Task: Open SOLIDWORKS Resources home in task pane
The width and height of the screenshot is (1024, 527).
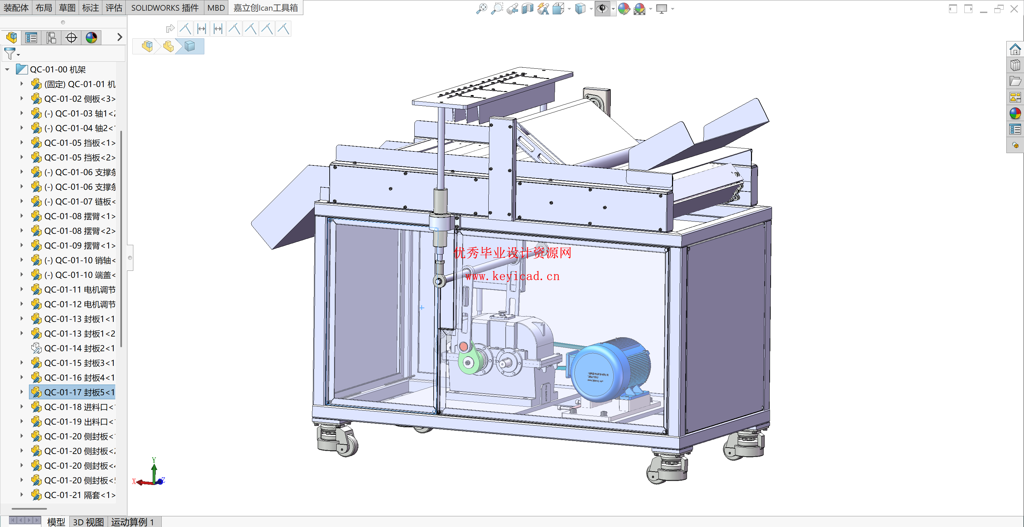Action: click(x=1015, y=49)
